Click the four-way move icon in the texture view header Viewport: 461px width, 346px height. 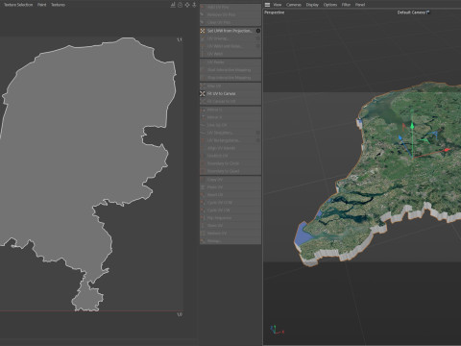pyautogui.click(x=187, y=5)
